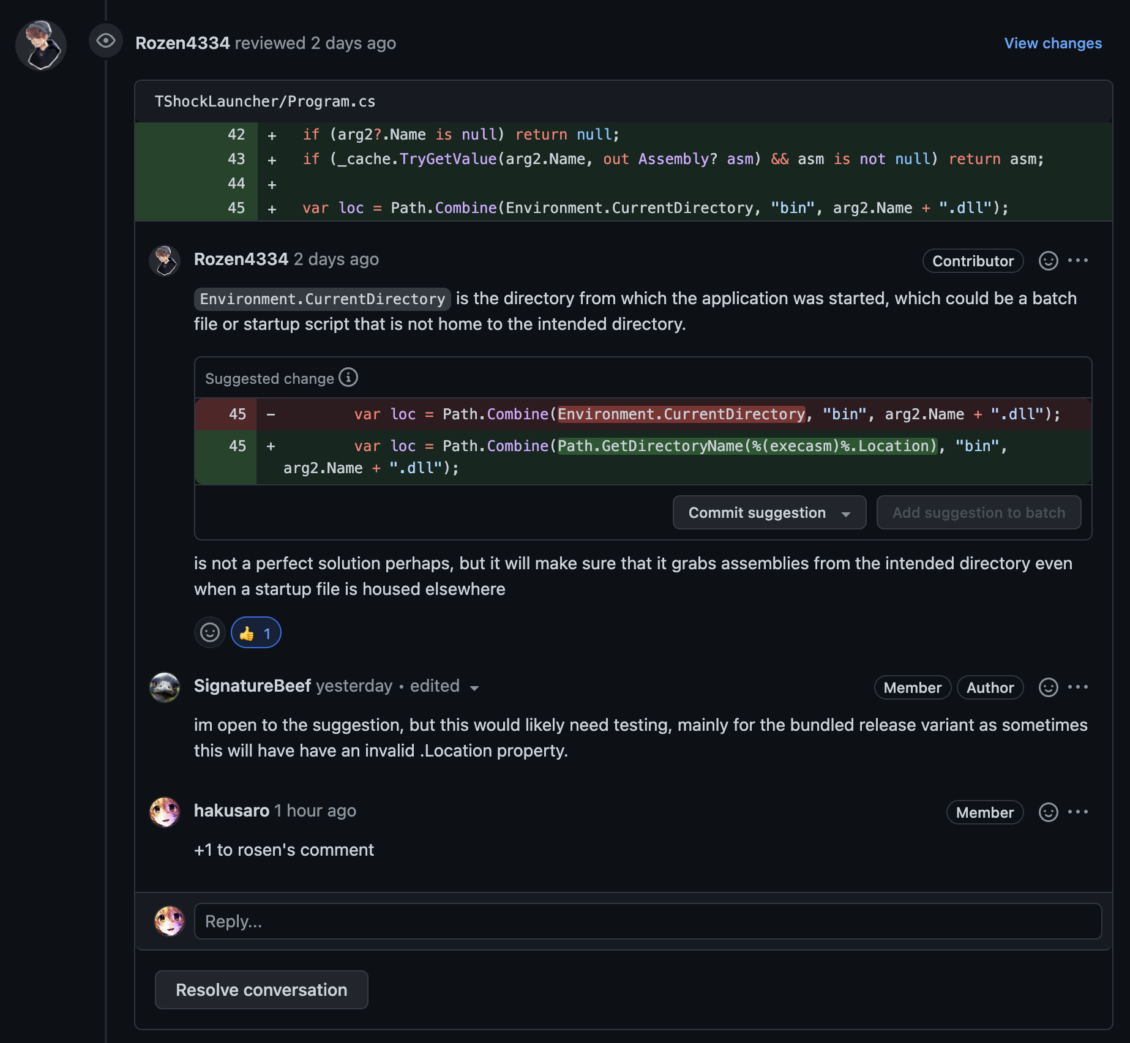Screen dimensions: 1130x1043
Task: Open the add-reaction smiley below the suggestion text
Action: tap(209, 632)
